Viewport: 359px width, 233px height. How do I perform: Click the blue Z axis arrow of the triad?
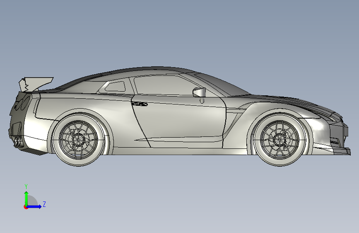[34, 206]
